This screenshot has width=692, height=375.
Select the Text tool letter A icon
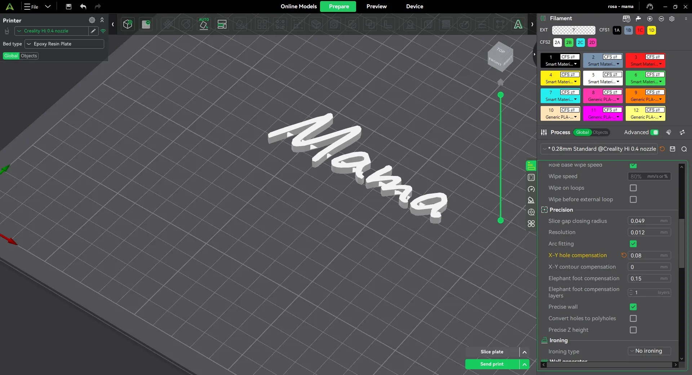(x=518, y=24)
